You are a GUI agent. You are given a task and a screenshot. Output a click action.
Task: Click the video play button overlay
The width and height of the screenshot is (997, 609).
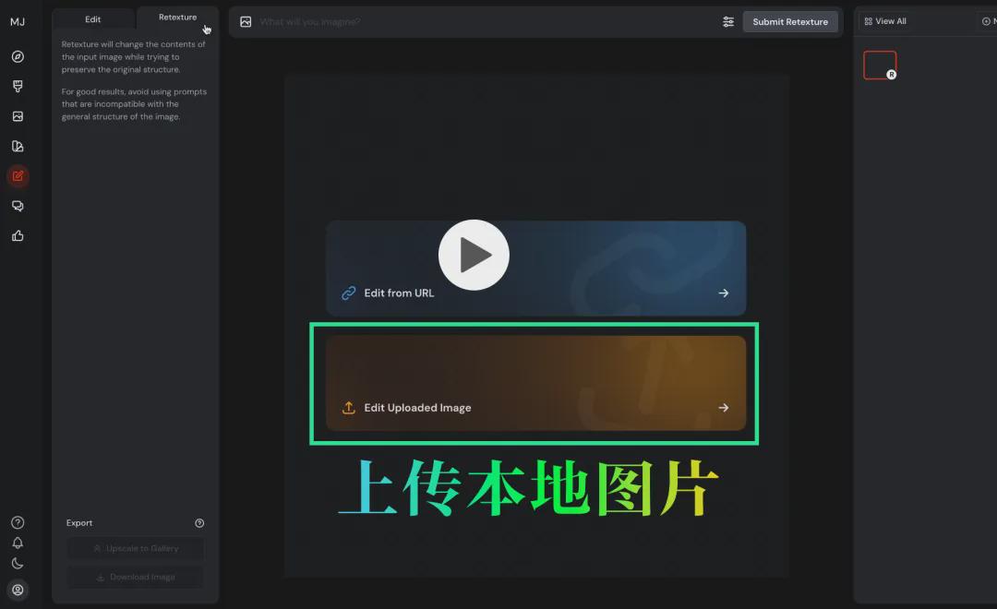click(474, 255)
